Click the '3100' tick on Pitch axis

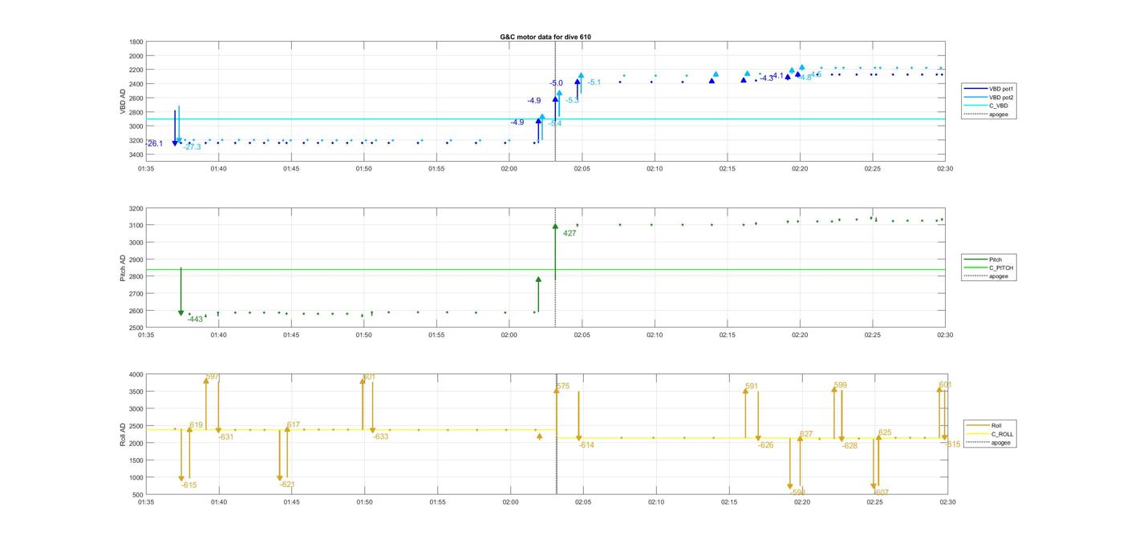[136, 225]
